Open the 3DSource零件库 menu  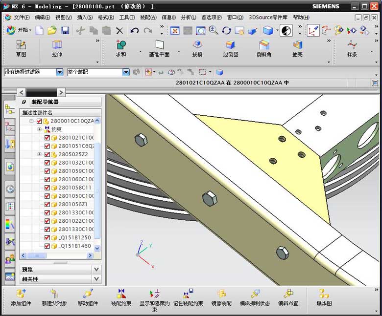268,17
